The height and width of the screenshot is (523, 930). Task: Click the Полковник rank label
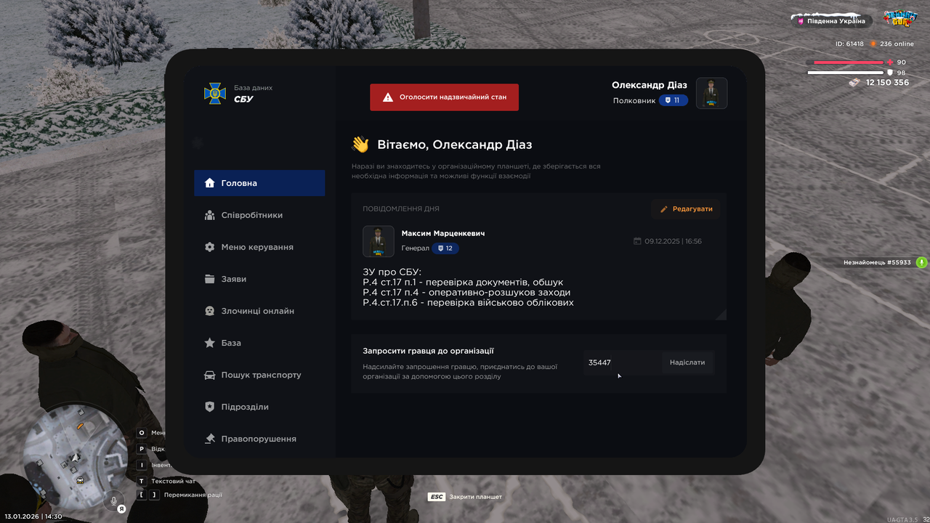634,100
